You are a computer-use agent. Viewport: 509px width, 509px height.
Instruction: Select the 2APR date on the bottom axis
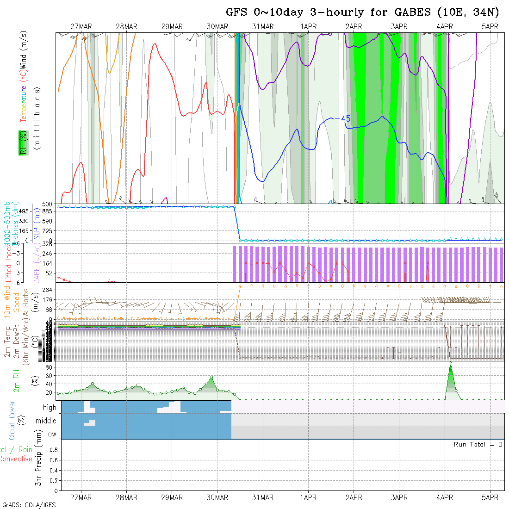pyautogui.click(x=354, y=497)
